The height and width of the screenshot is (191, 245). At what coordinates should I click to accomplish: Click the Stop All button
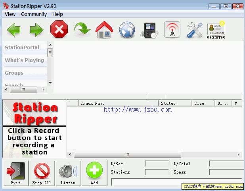(x=42, y=173)
